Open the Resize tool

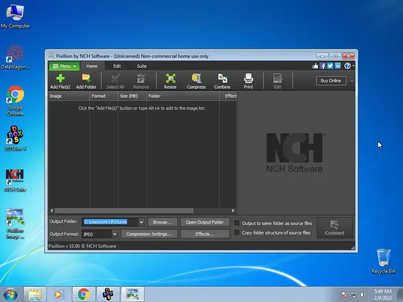click(170, 81)
